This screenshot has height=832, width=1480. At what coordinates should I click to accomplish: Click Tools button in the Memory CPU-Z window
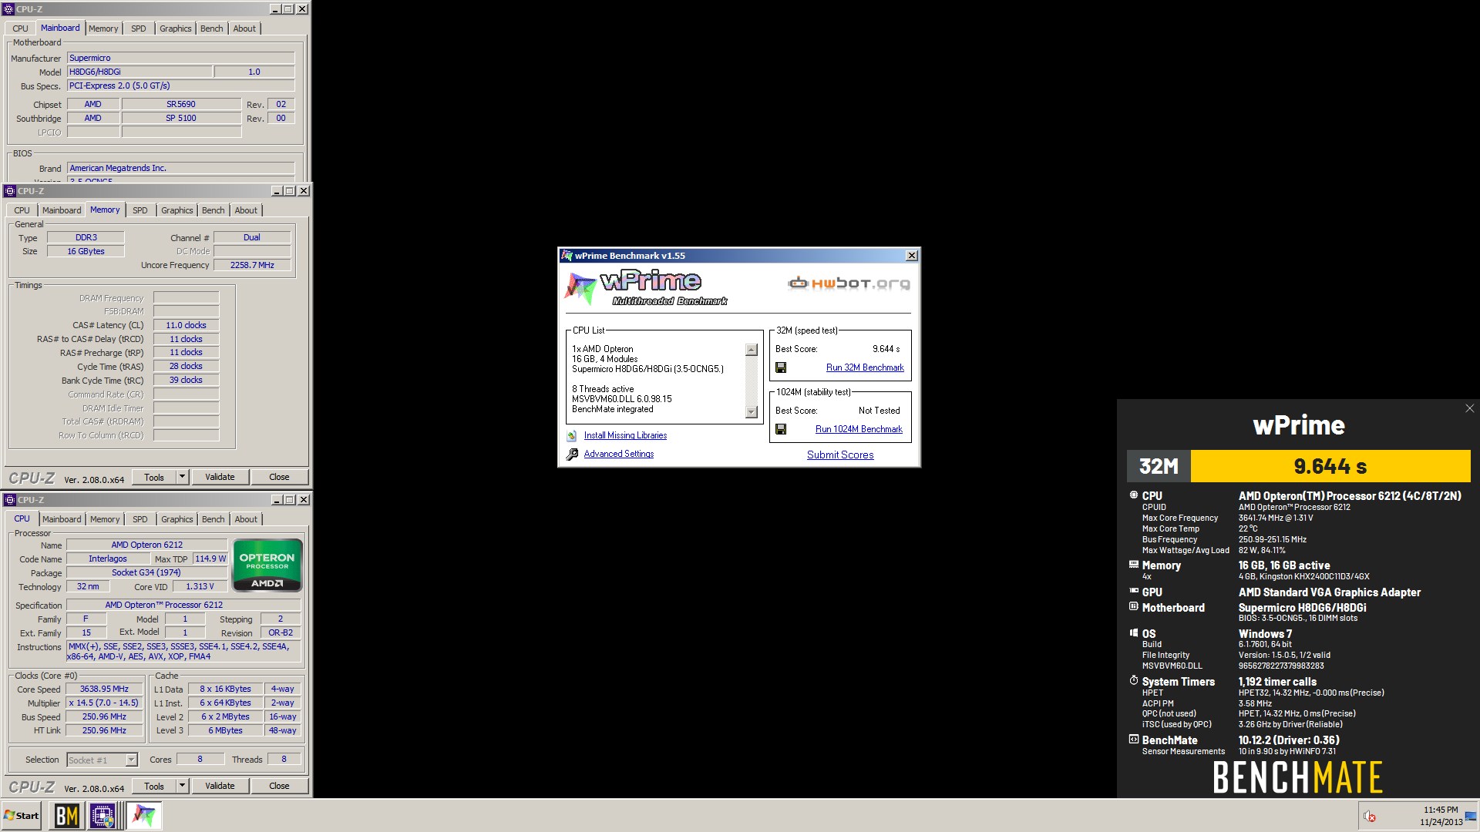coord(154,477)
